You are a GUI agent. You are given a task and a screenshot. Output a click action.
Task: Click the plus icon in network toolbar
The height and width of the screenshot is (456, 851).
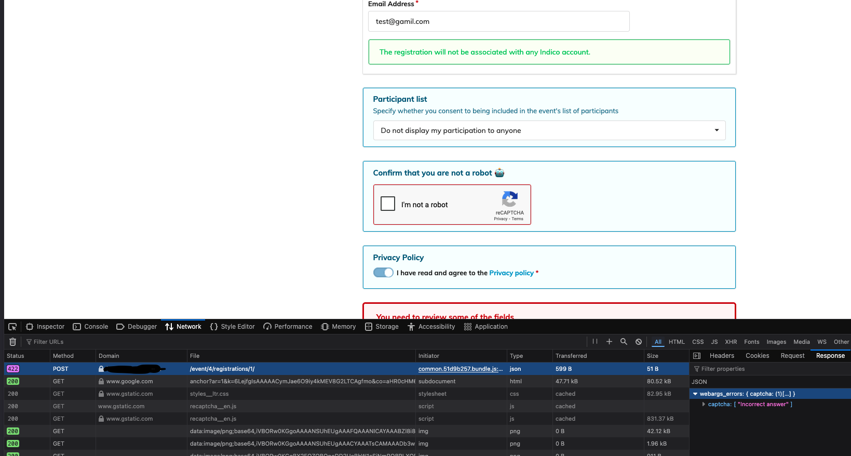pos(609,342)
